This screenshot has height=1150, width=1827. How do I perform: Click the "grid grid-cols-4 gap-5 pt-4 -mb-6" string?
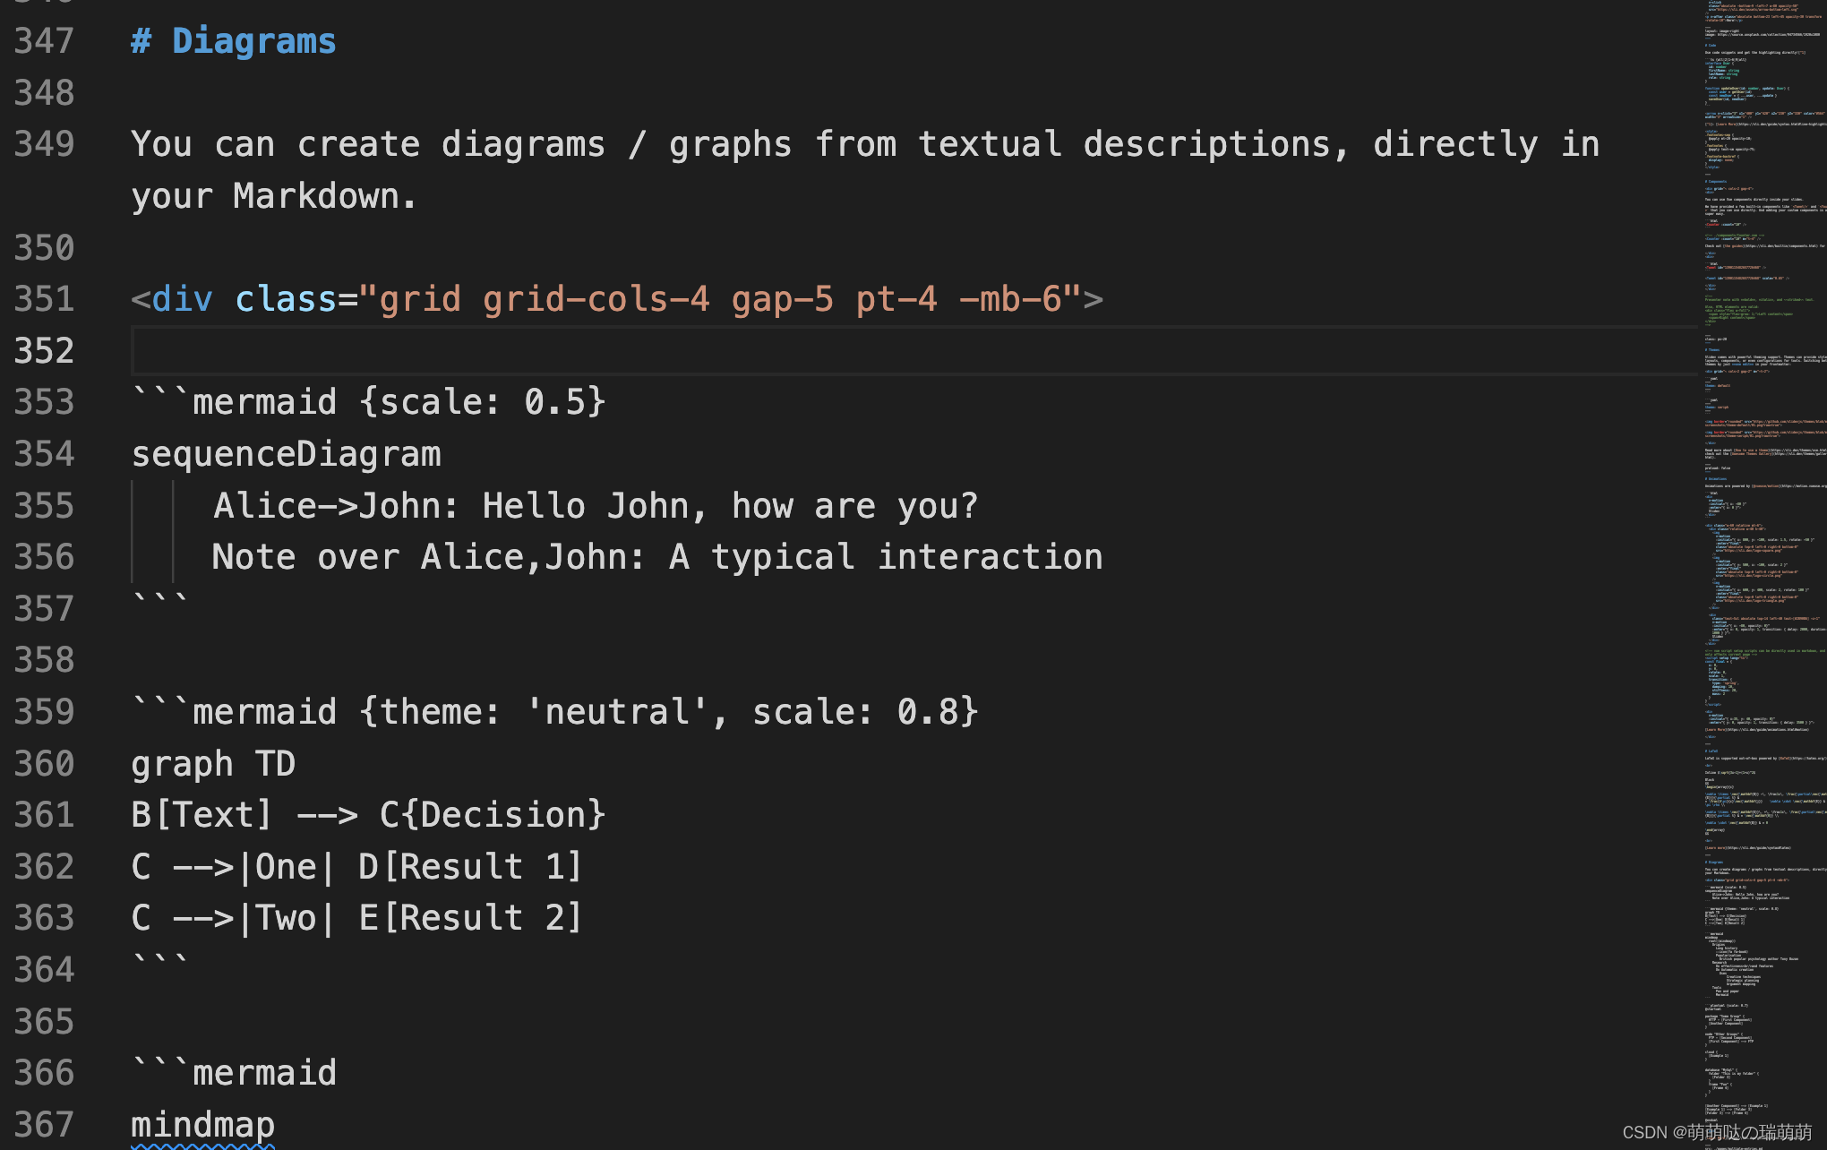(x=720, y=299)
